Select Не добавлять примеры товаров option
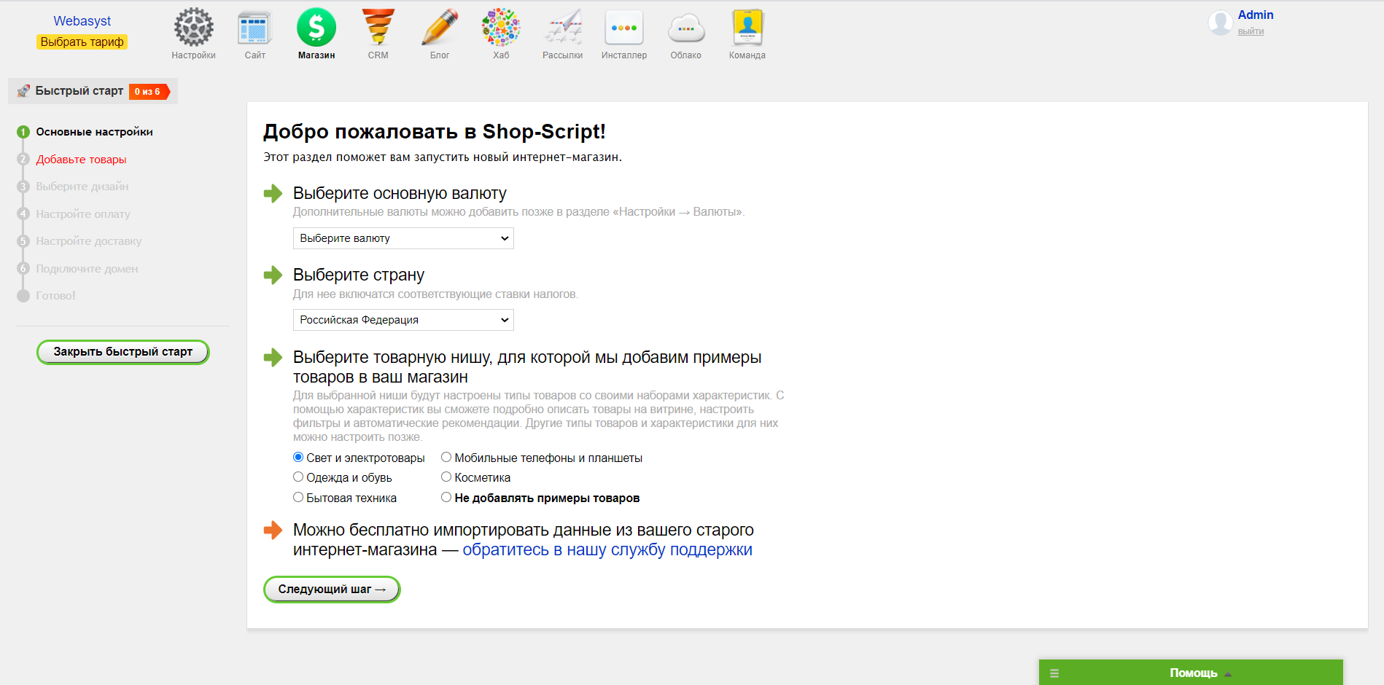Viewport: 1384px width, 685px height. click(446, 497)
